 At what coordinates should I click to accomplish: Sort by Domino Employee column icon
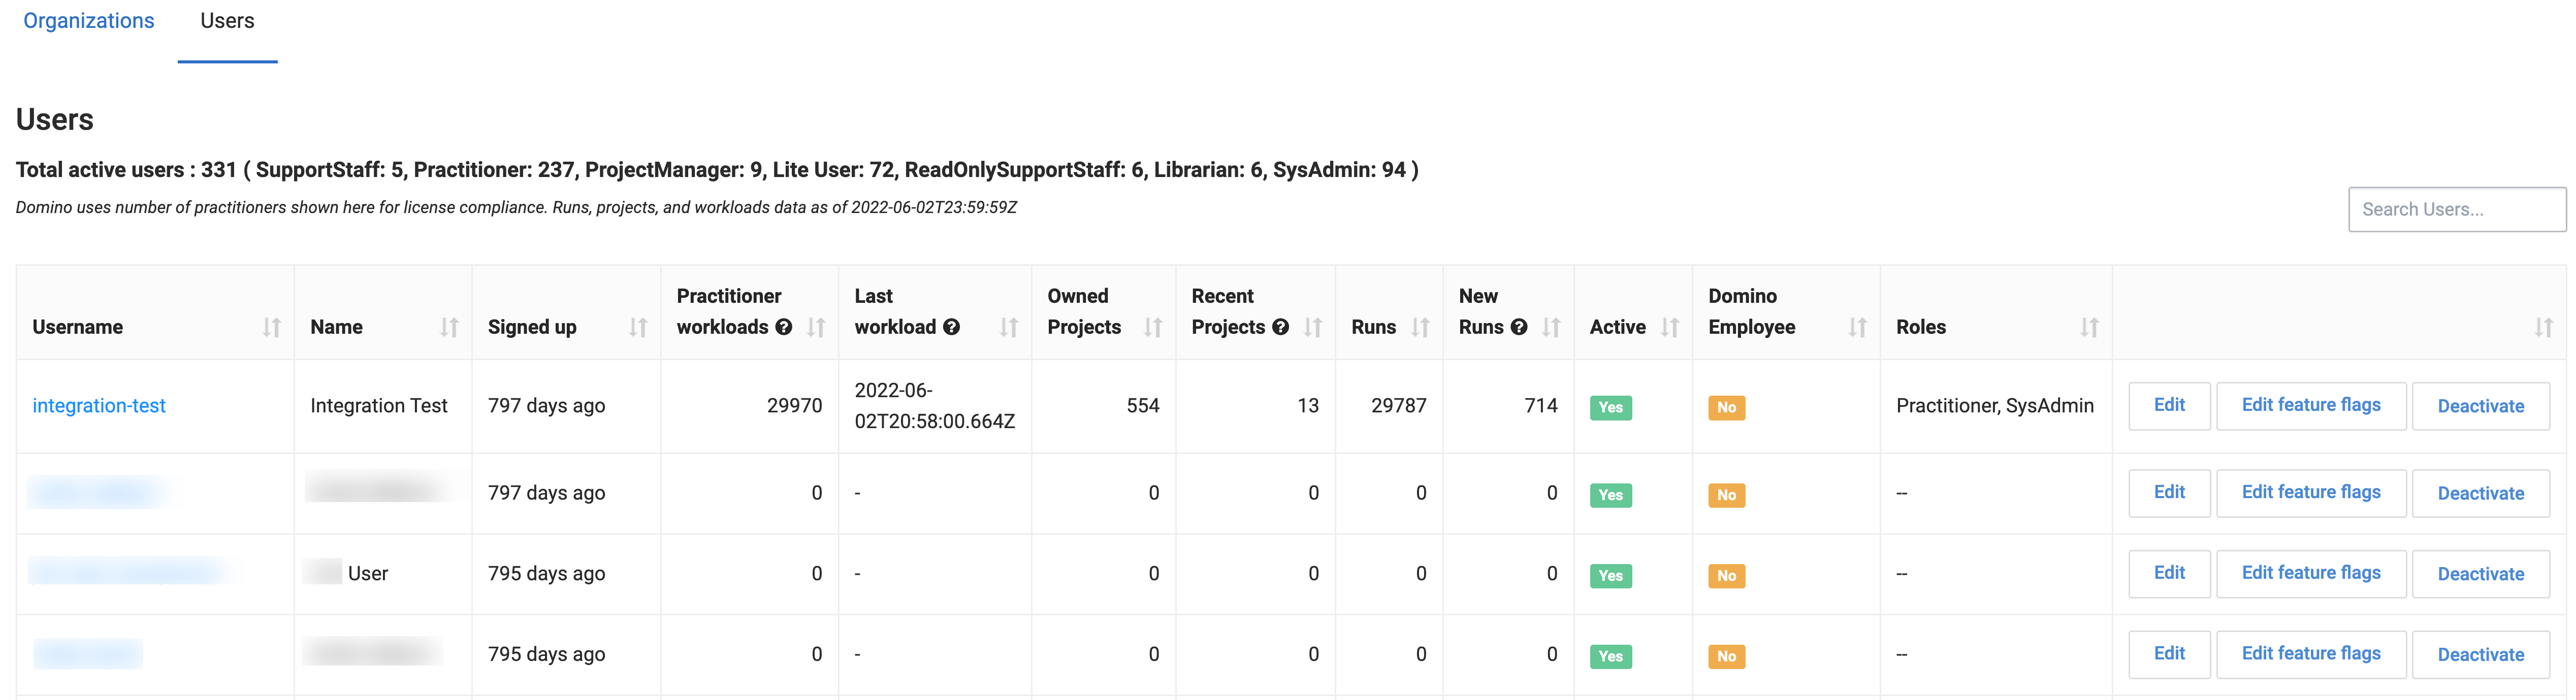1857,328
